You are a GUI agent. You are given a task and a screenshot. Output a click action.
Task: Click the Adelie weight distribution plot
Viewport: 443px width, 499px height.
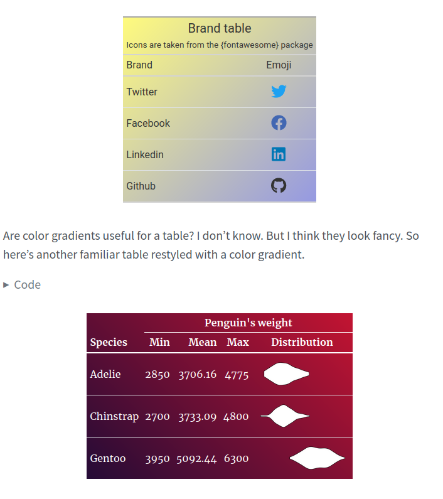[286, 375]
